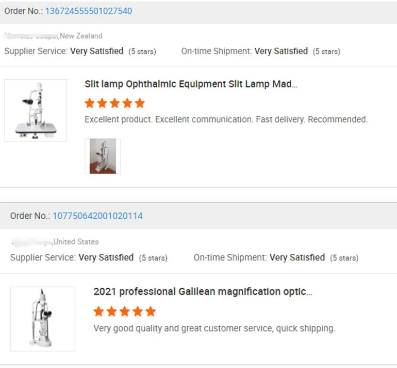
Task: Click fourth star of Galilean product rating
Action: [137, 311]
